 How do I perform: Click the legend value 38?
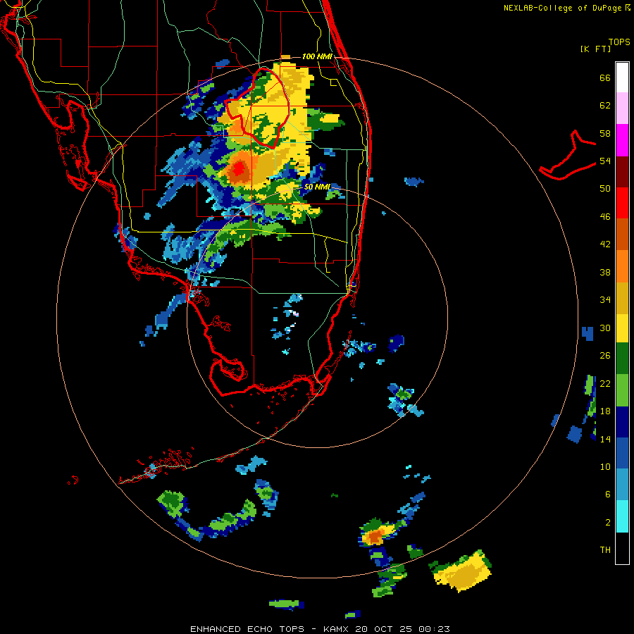coord(605,272)
